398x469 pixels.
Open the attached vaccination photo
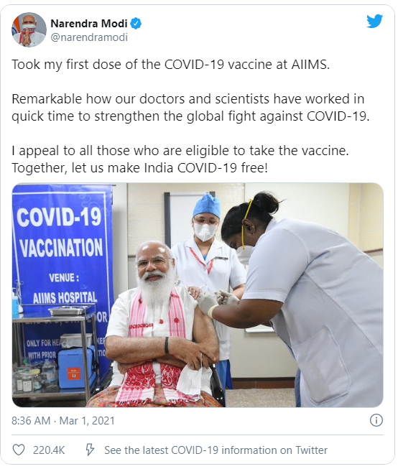point(198,295)
